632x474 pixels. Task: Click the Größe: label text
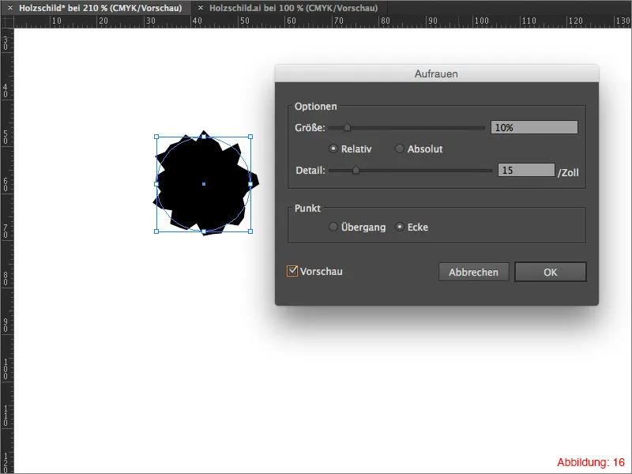click(x=310, y=128)
